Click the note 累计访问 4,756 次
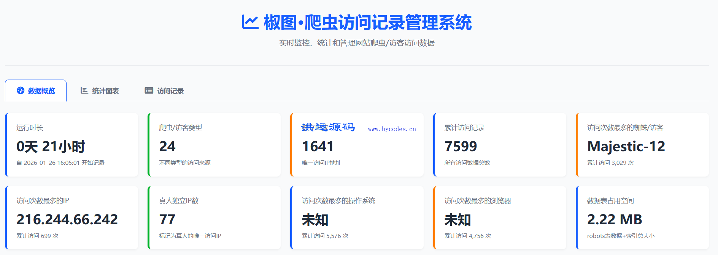The width and height of the screenshot is (718, 255). (x=468, y=236)
